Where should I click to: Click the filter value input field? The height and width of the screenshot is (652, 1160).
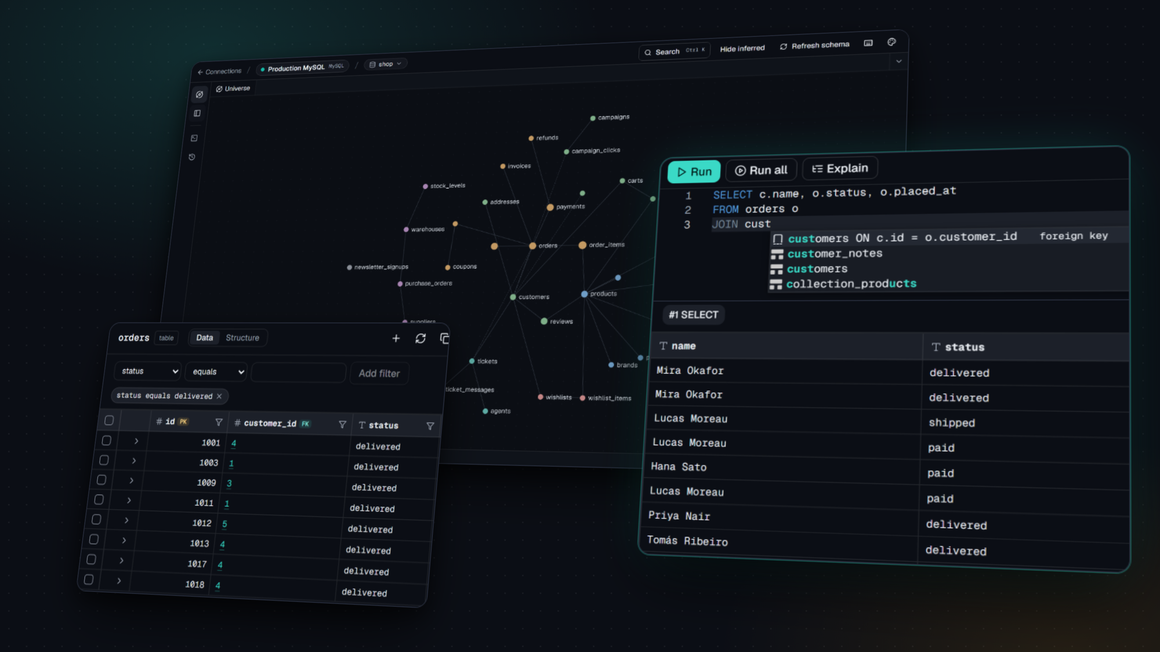click(298, 373)
